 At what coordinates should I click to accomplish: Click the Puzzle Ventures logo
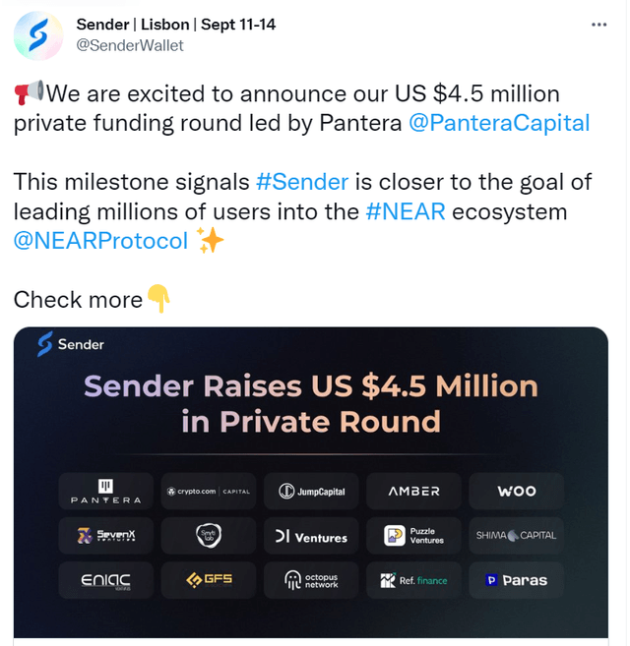click(x=413, y=536)
